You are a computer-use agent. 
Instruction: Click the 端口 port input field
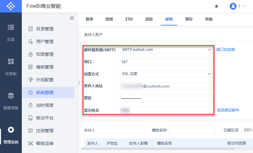point(166,62)
